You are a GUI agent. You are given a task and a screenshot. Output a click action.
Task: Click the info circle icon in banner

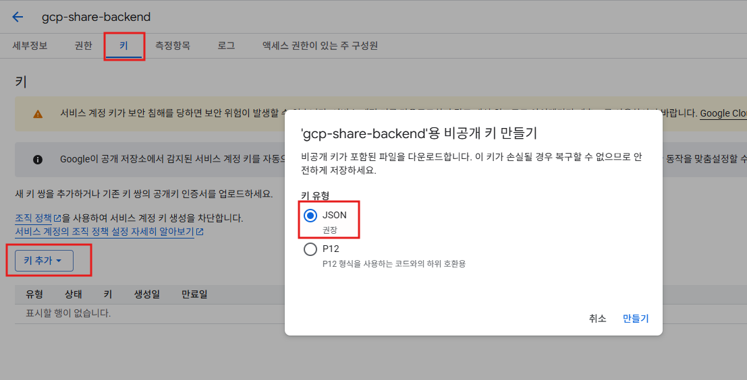[38, 159]
